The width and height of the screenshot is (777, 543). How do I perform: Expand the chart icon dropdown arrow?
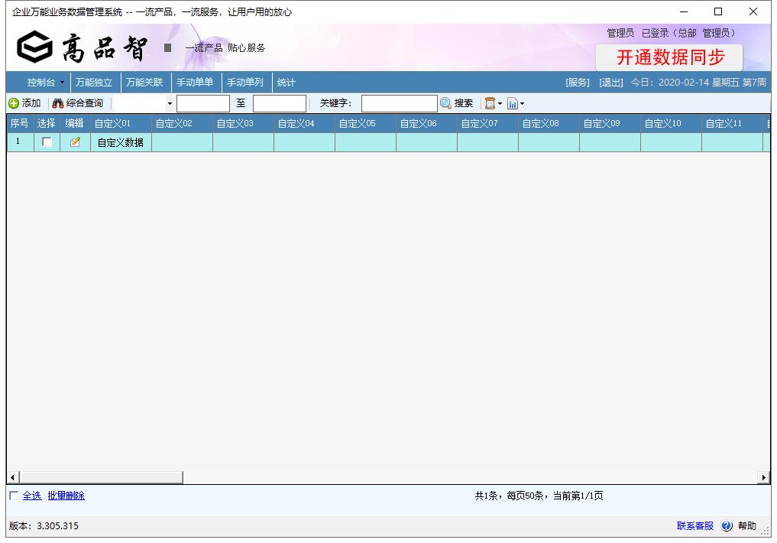click(522, 104)
